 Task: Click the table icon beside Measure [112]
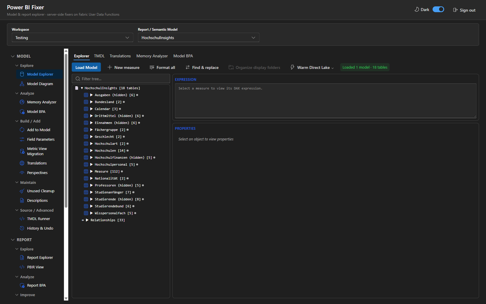point(86,171)
